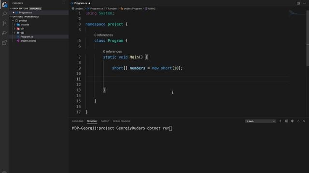The image size is (309, 173).
Task: Maximize the panel with caret icon
Action: (298, 121)
